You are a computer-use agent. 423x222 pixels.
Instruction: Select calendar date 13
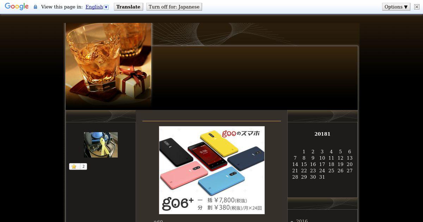[x=350, y=158]
